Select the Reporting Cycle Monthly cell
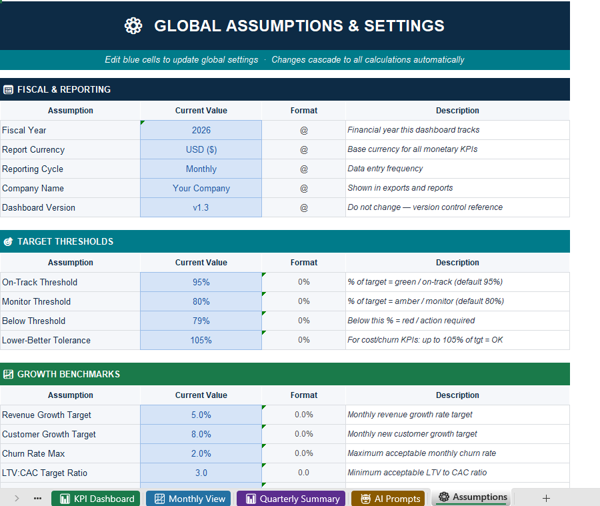The height and width of the screenshot is (506, 600). point(201,169)
